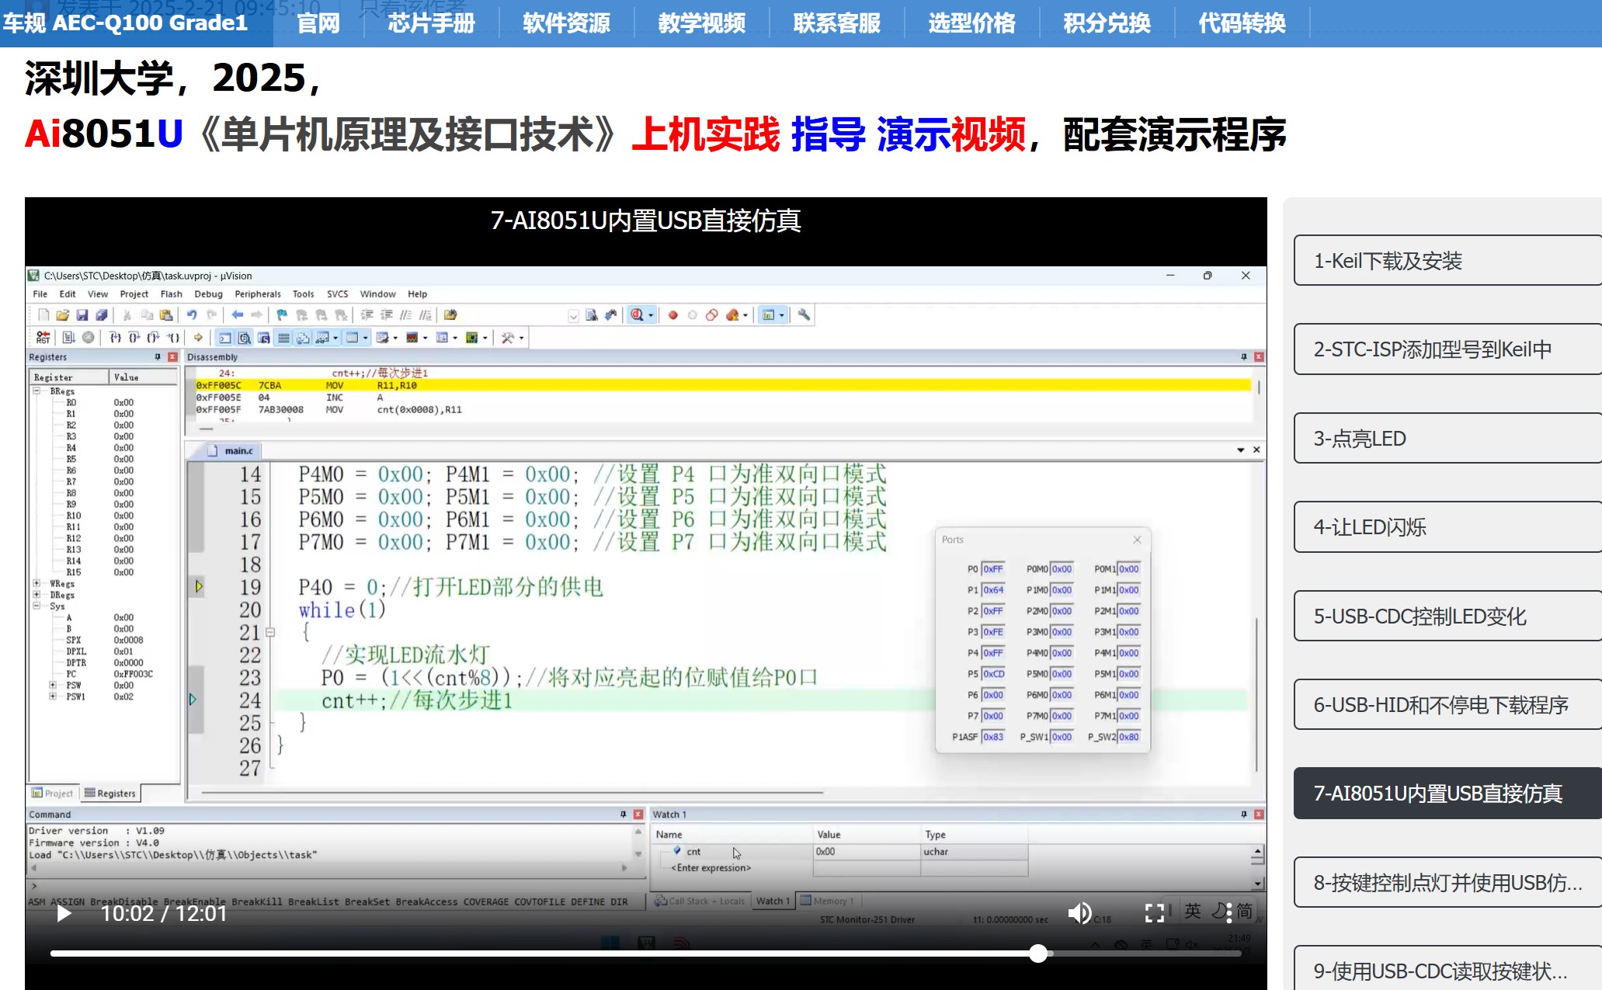Click the editor vertical scrollbar thumb
This screenshot has width=1602, height=990.
(x=1256, y=693)
